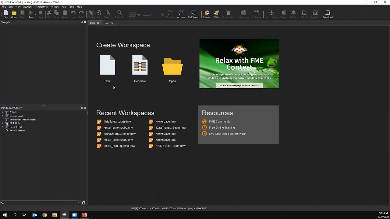Open Zoom app from the taskbar
390x219 pixels.
point(74,215)
